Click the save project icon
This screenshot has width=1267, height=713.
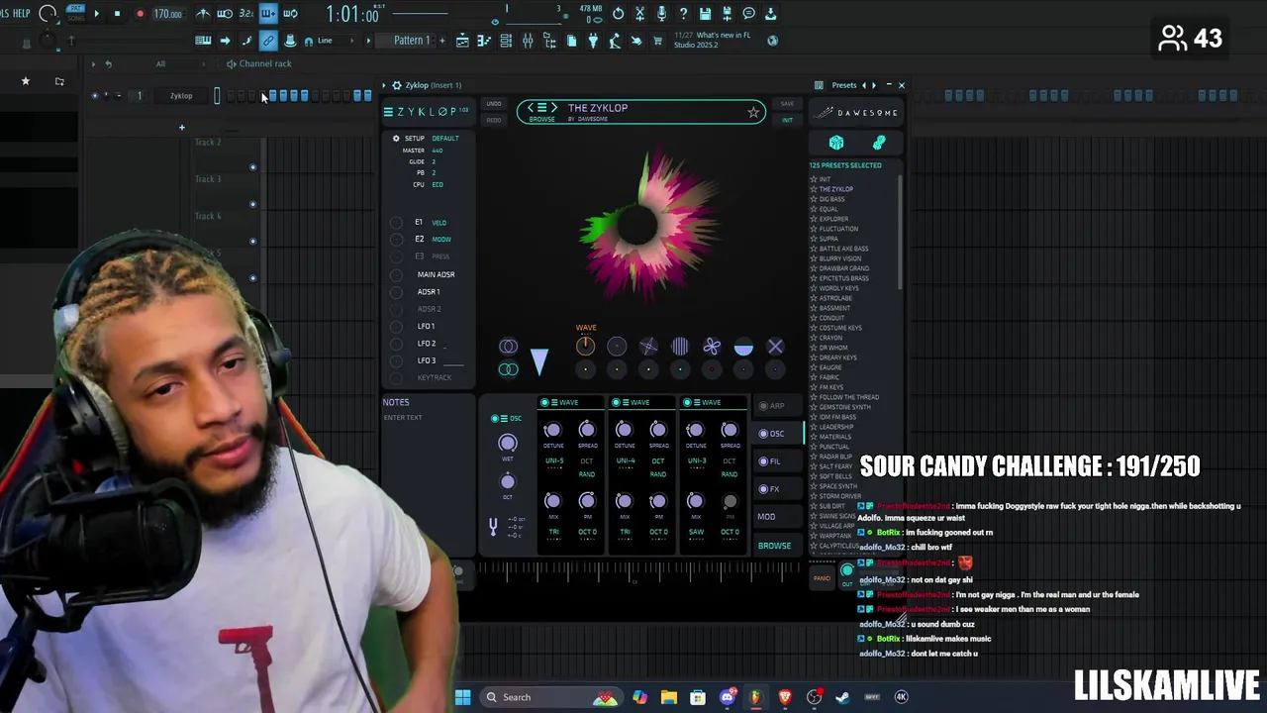point(705,14)
